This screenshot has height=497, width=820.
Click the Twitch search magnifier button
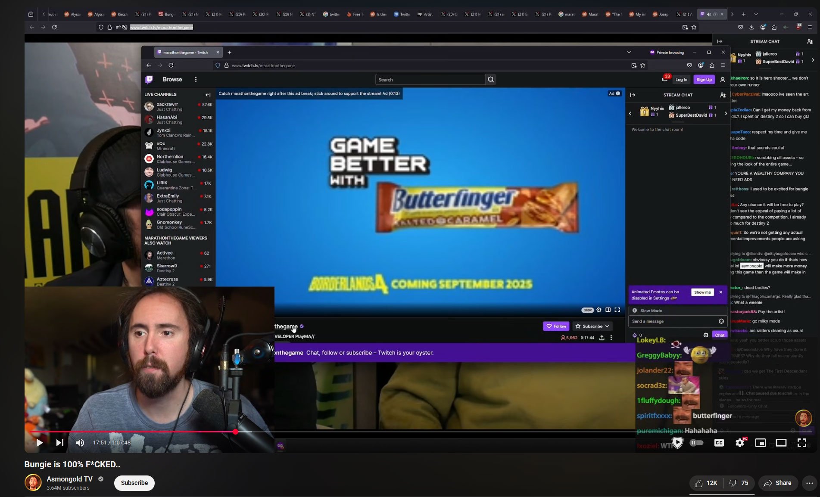tap(491, 80)
